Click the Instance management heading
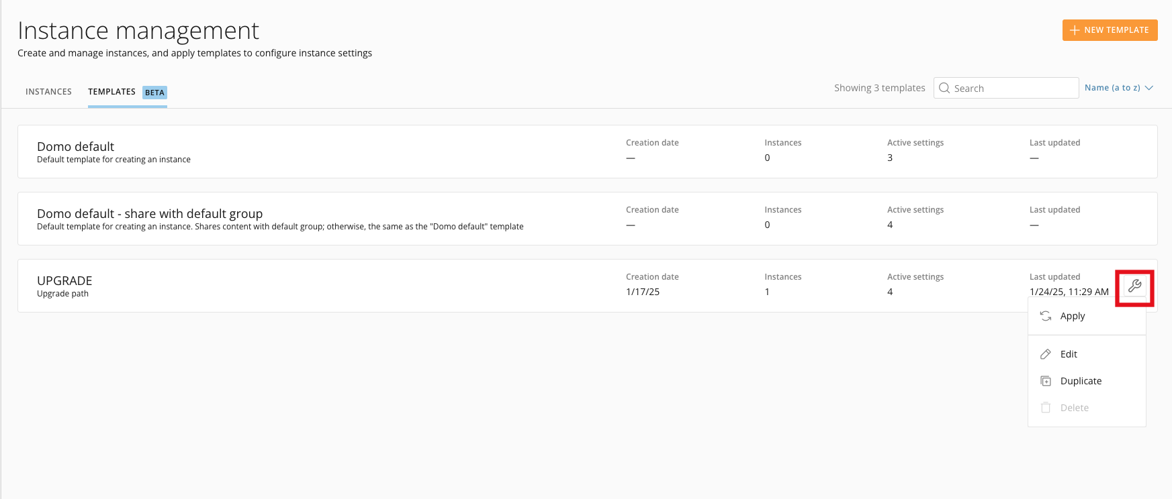The width and height of the screenshot is (1172, 499). [138, 30]
